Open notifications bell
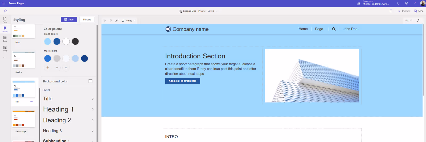Screen dimensions: 426x142 coord(398,3)
